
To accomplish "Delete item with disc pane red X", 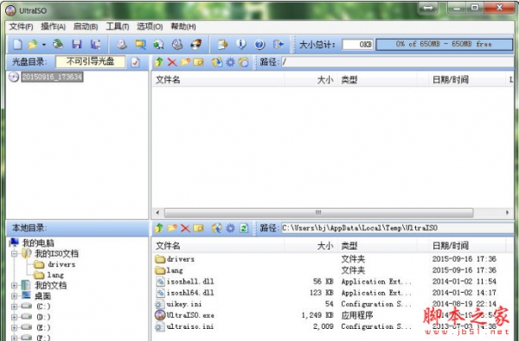I will 172,62.
